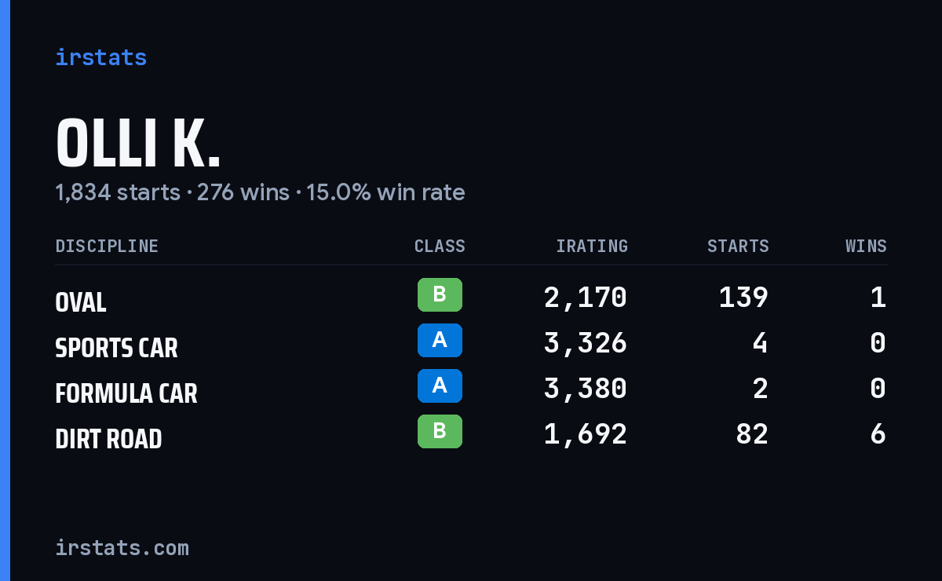Image resolution: width=942 pixels, height=581 pixels.
Task: Click the career summary 1,834 starts line
Action: [260, 192]
